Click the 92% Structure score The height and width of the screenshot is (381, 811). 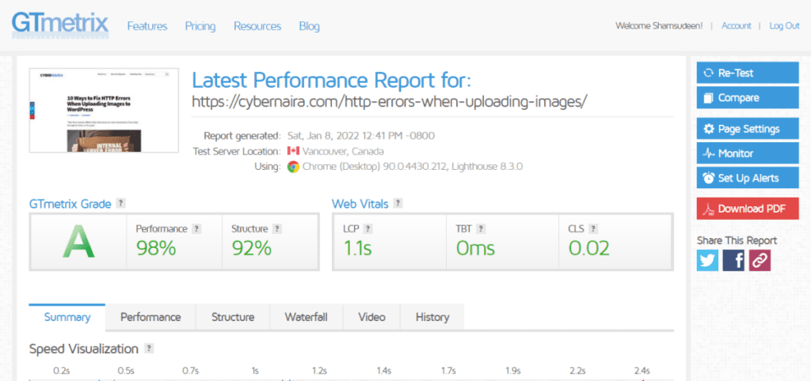251,249
